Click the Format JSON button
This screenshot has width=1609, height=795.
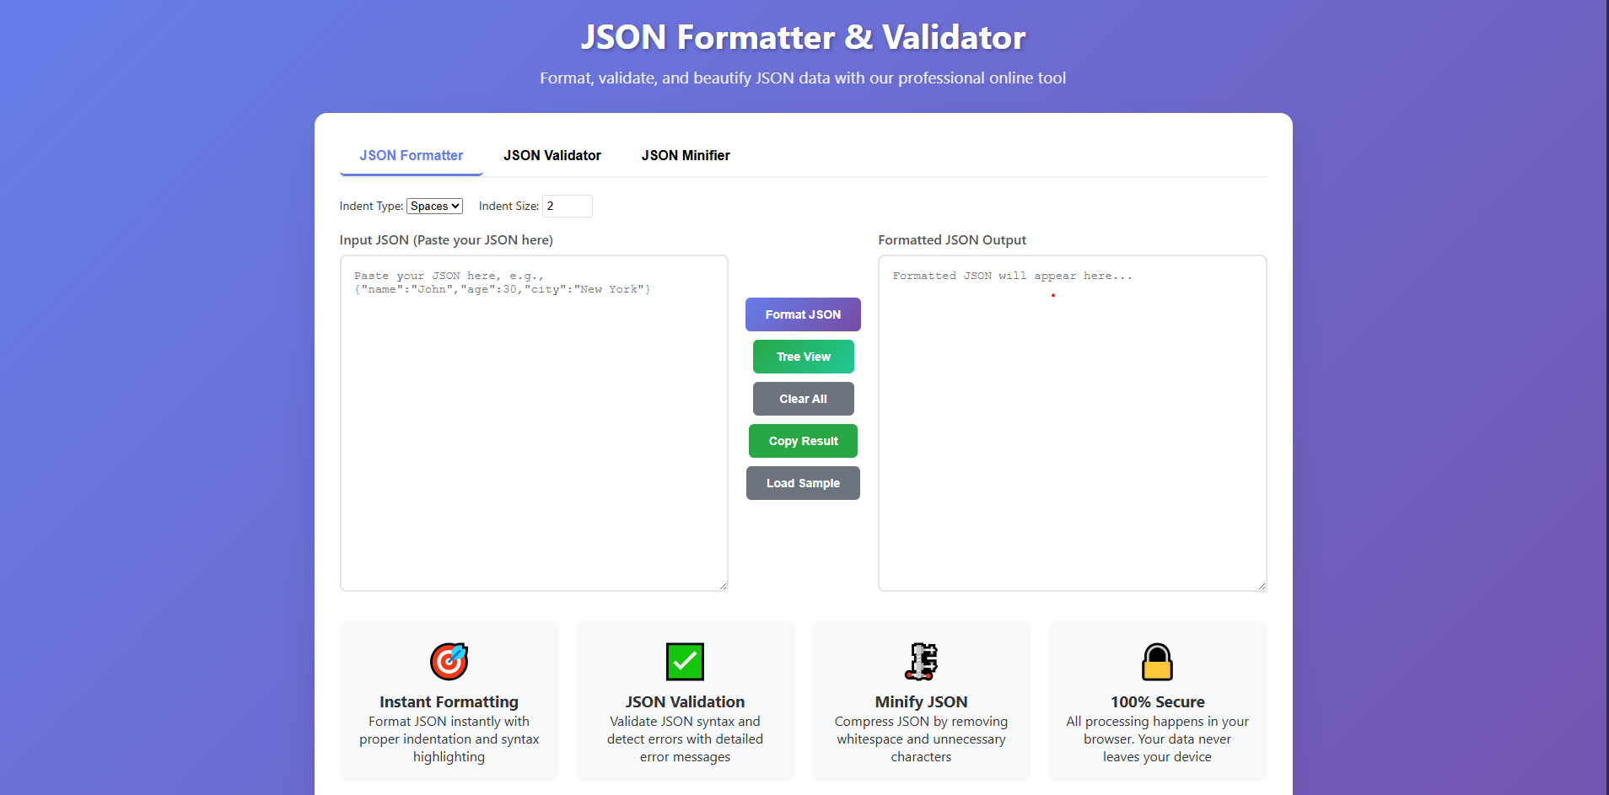tap(802, 314)
